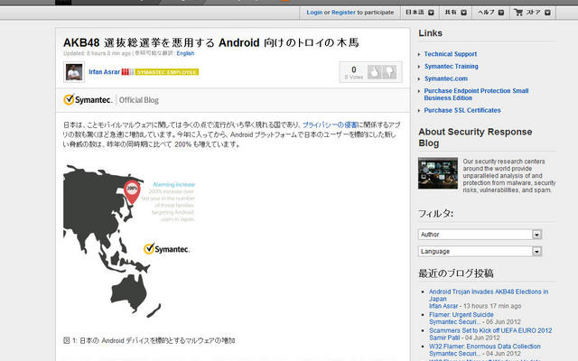Open W32.Flamer: Enormous Data Collection post
The width and height of the screenshot is (578, 361).
click(x=485, y=347)
